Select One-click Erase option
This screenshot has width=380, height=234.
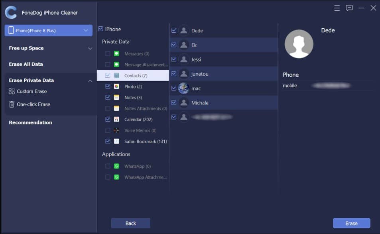coord(33,104)
